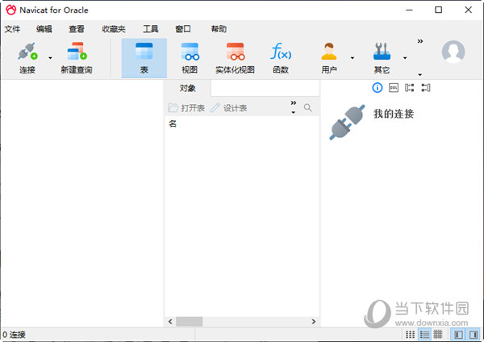Expand the main toolbar overflow chevron

(x=420, y=41)
